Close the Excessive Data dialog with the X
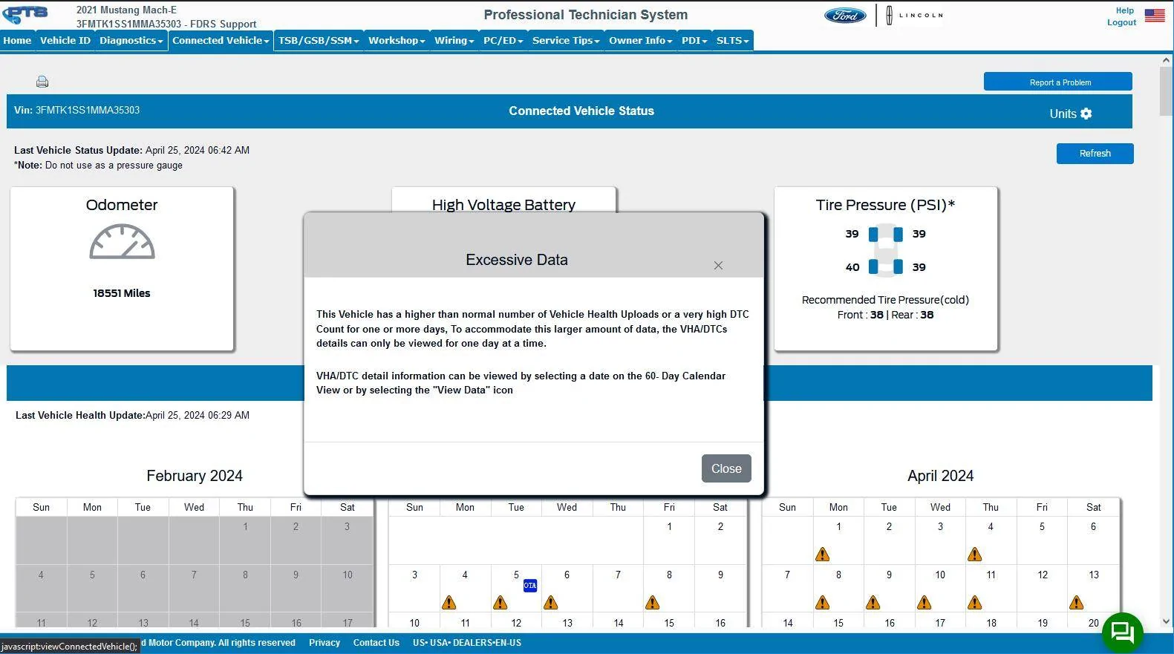Screen dimensions: 1174x654 pos(718,266)
